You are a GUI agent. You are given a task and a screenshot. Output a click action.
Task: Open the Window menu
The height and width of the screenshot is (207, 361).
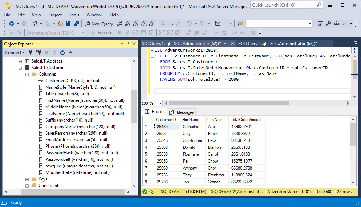pyautogui.click(x=94, y=15)
